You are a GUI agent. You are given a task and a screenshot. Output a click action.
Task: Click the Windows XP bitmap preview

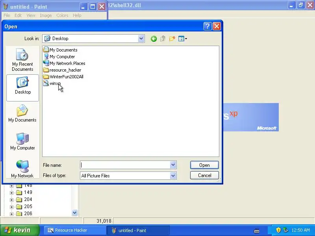pos(251,117)
